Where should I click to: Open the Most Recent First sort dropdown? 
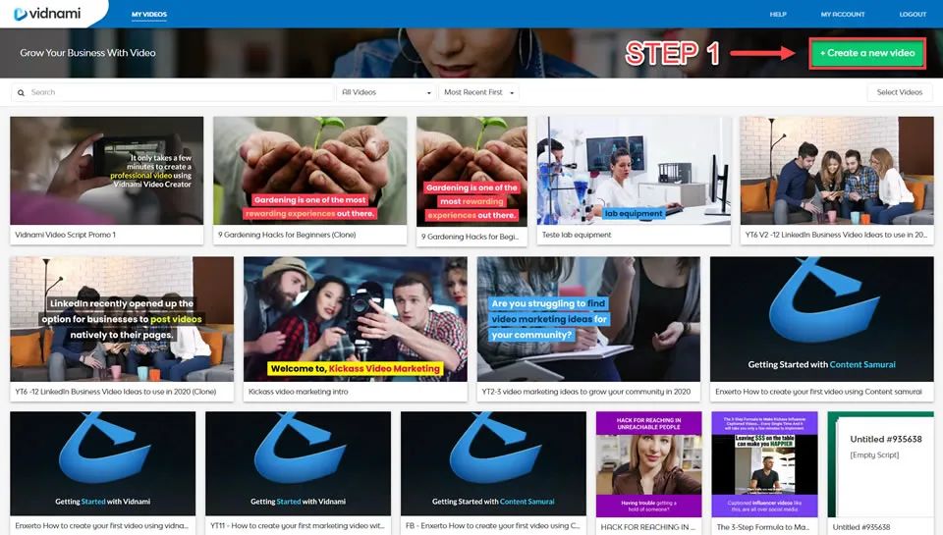(x=478, y=92)
